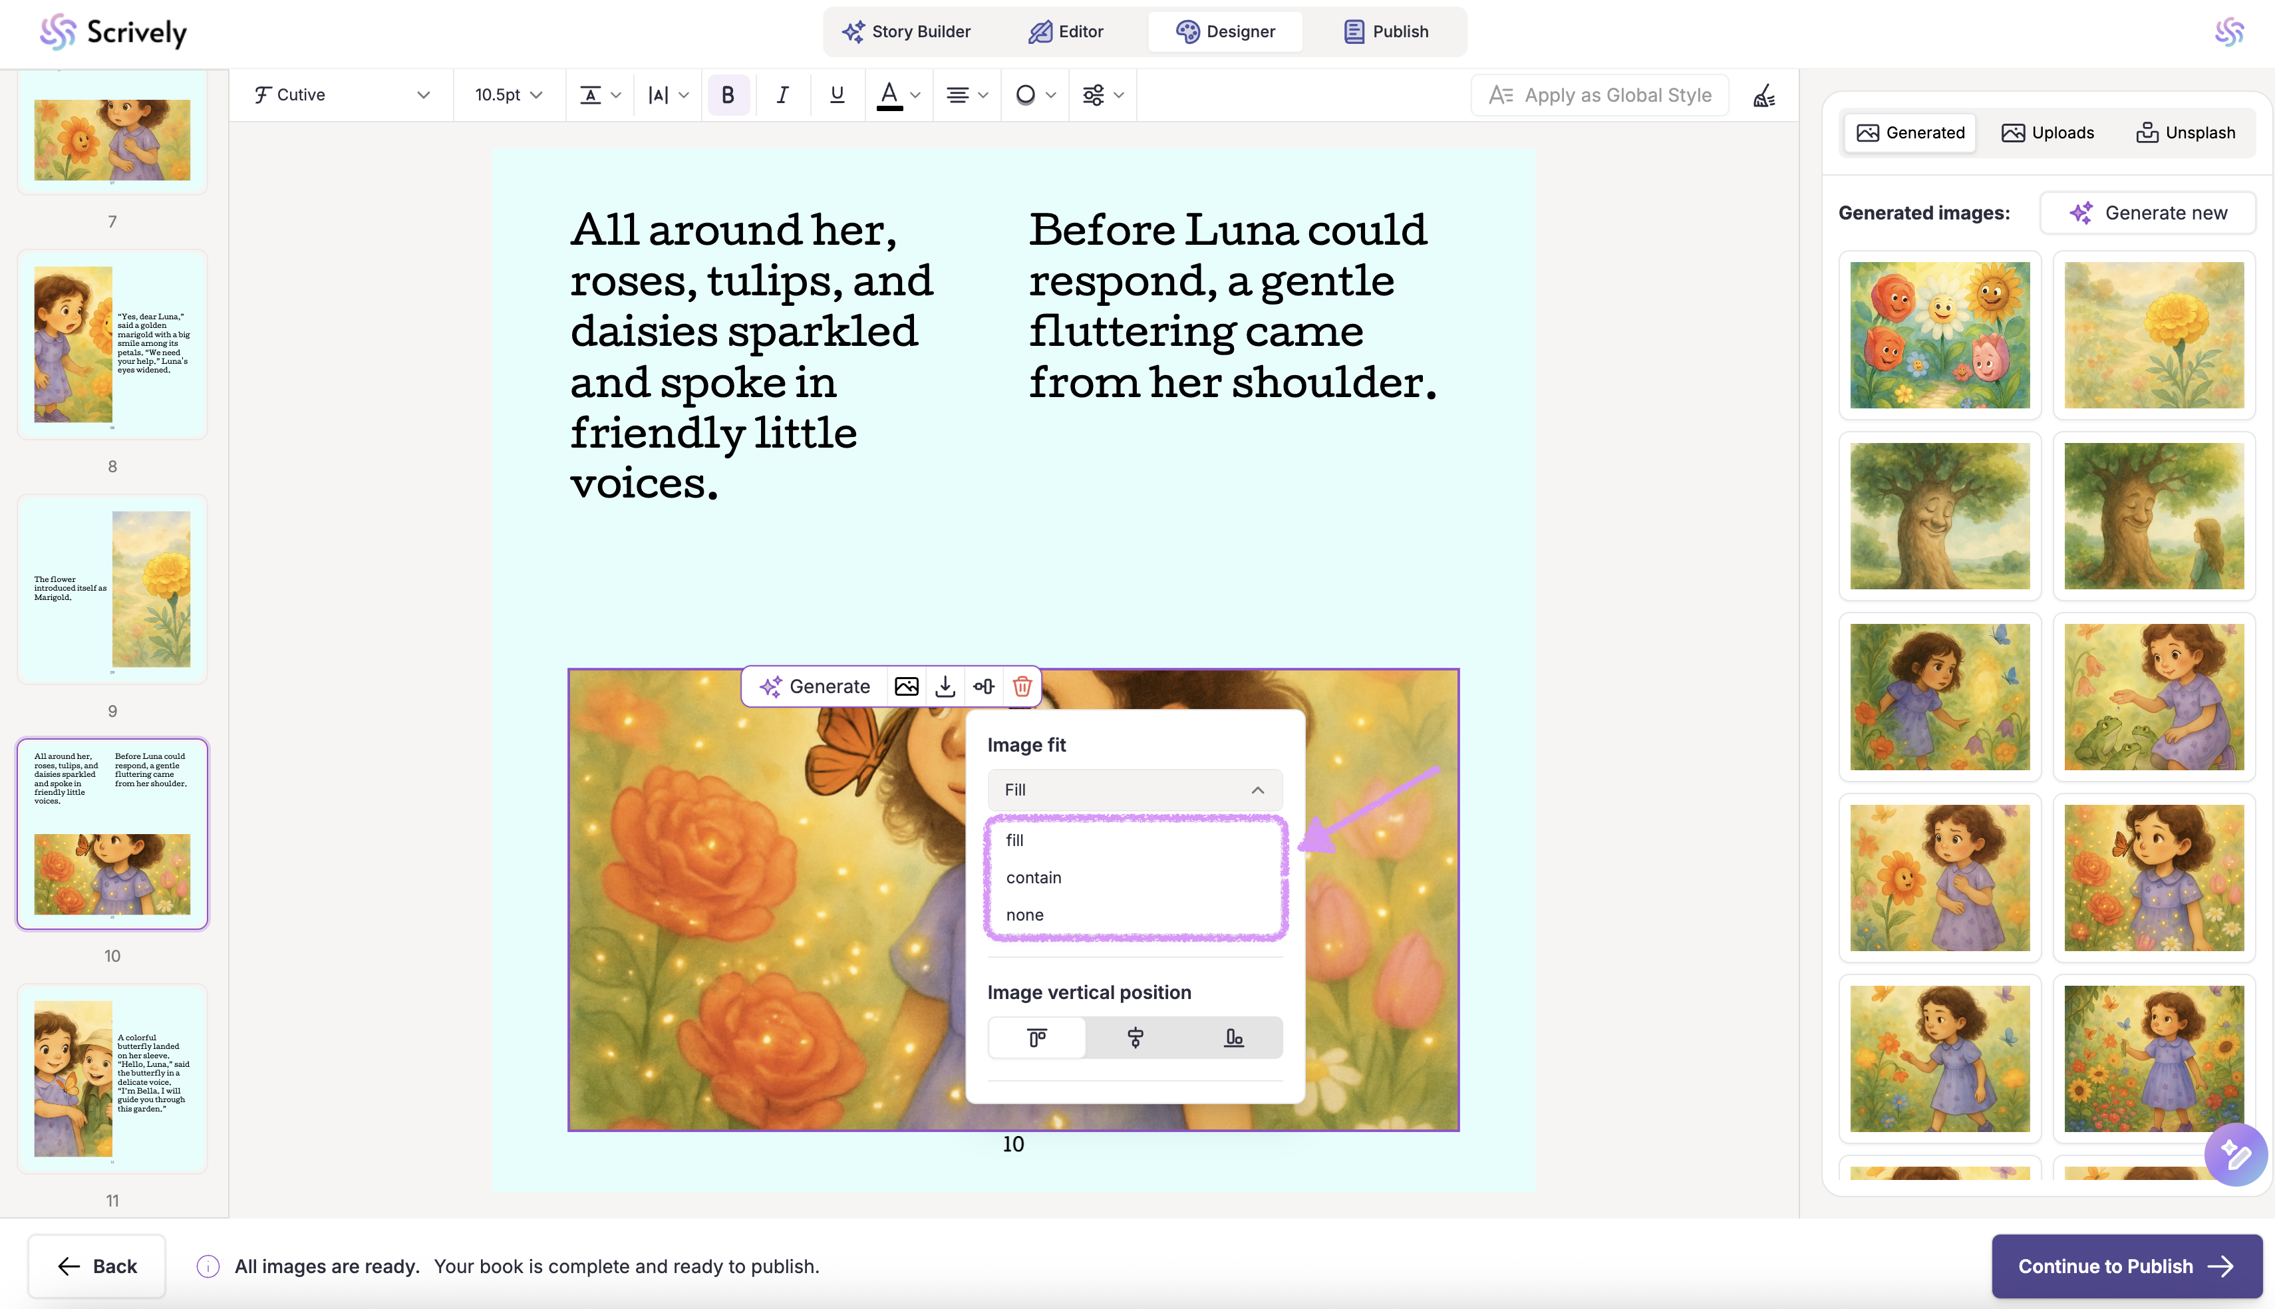Click the download image icon
The height and width of the screenshot is (1309, 2275).
pos(945,687)
